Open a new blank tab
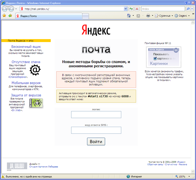 coord(86,16)
